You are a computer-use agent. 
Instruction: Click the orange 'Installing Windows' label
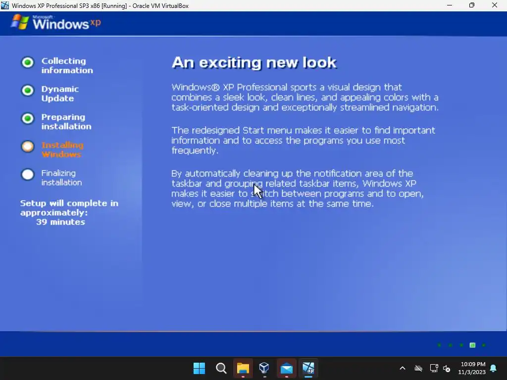pos(62,149)
